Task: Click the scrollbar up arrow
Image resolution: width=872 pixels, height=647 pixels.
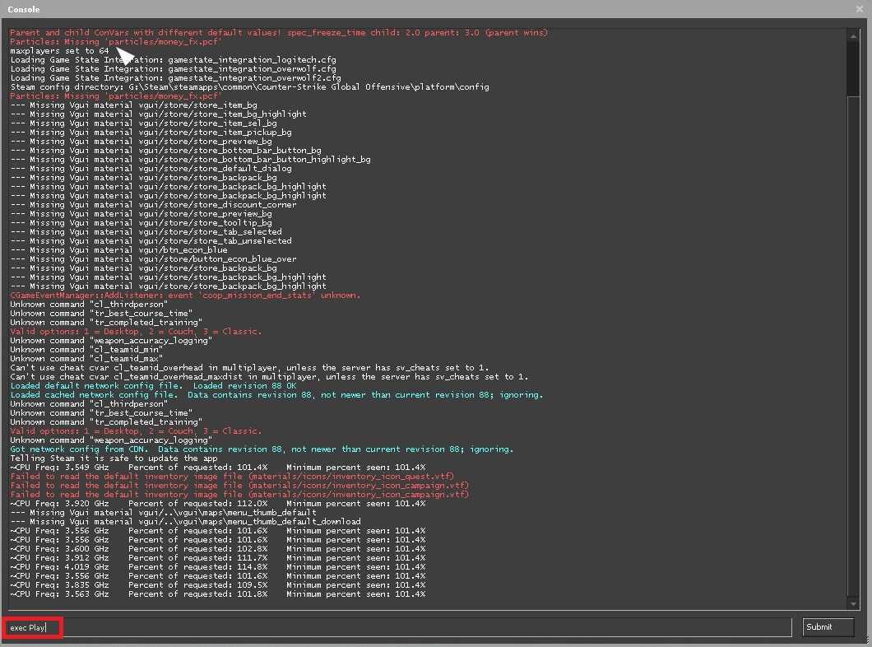Action: (x=853, y=36)
